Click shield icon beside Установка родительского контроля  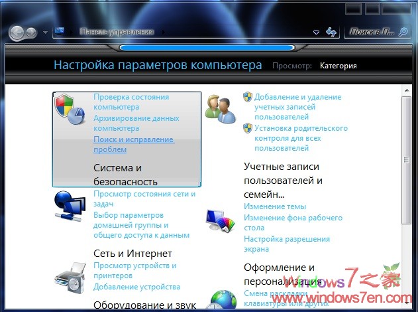point(248,128)
